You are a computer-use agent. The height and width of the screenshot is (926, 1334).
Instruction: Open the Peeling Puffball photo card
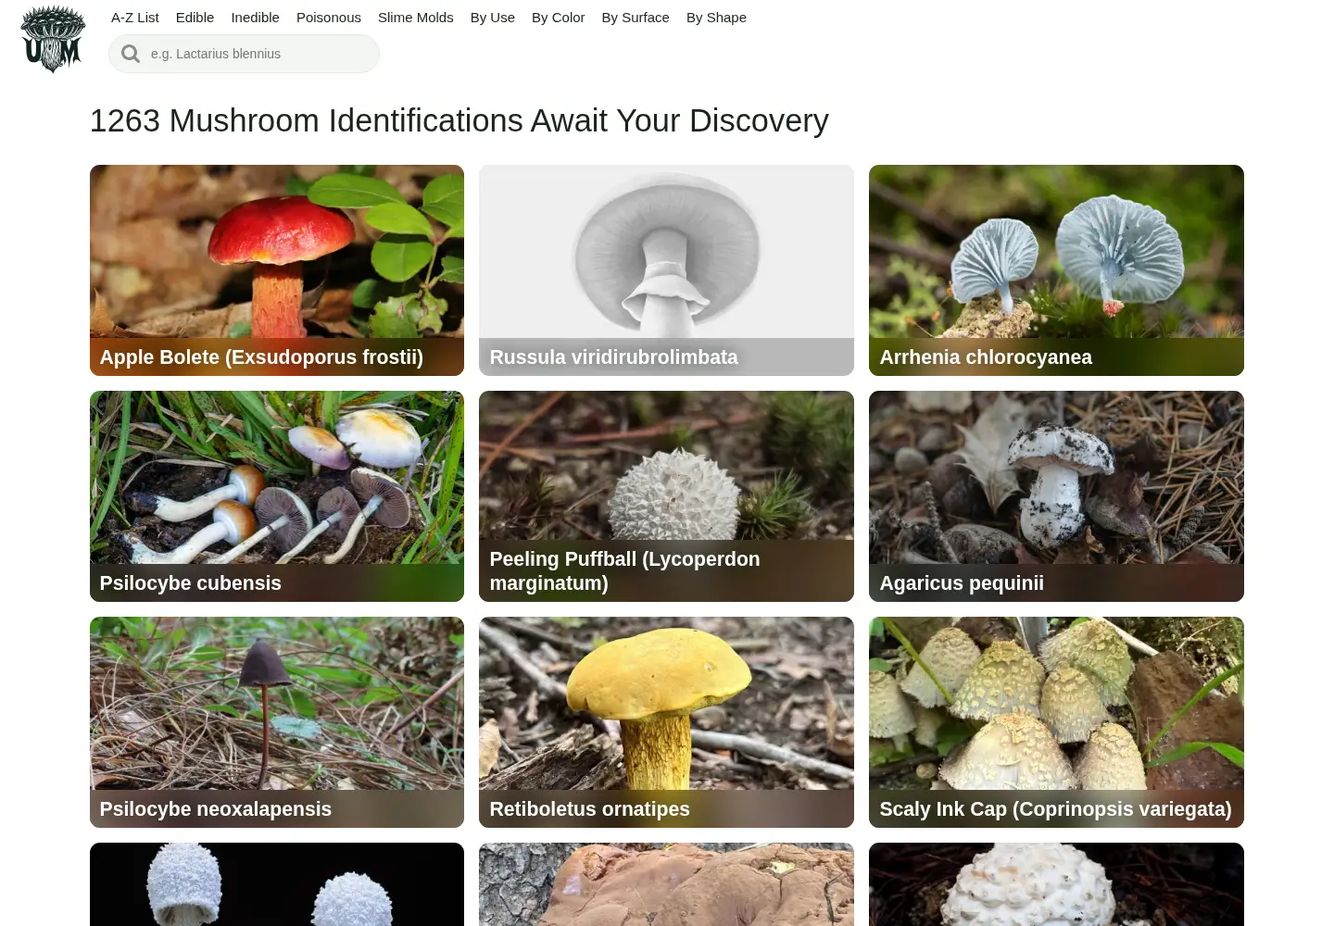666,496
